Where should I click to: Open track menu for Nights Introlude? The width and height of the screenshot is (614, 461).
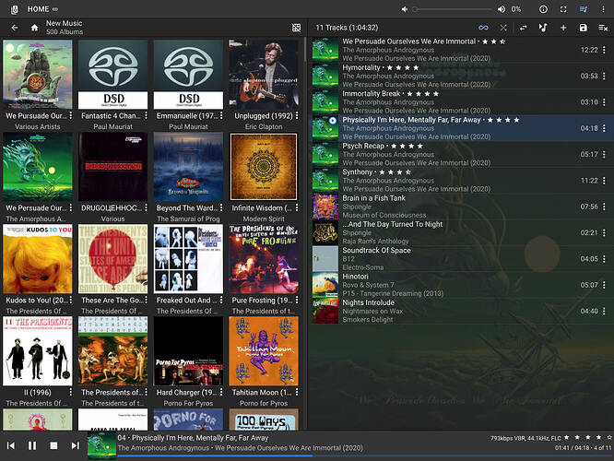coord(604,312)
